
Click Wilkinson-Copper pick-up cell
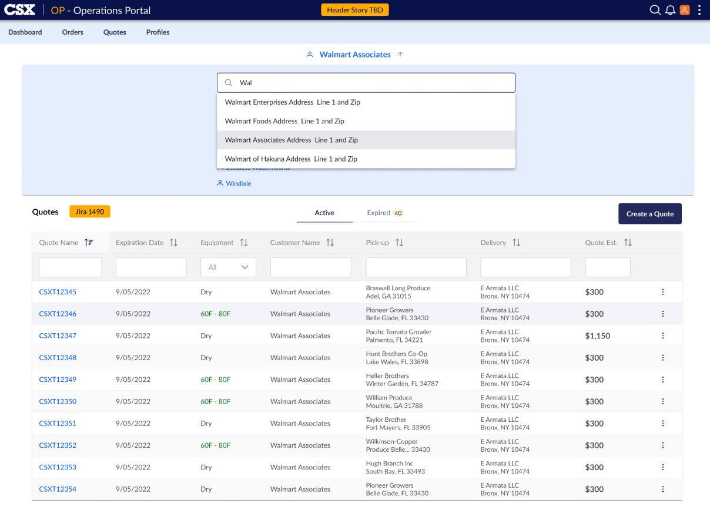[398, 445]
